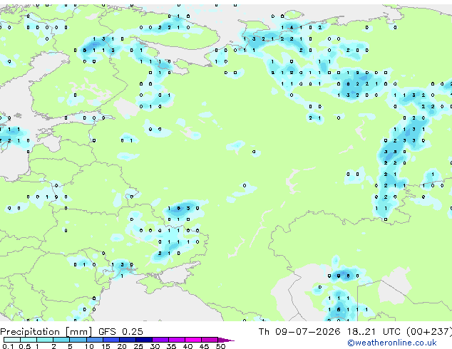Screen dimensions: 452x349
Task: Click the 'Precipitation [mm]' title text
Action: [46, 332]
